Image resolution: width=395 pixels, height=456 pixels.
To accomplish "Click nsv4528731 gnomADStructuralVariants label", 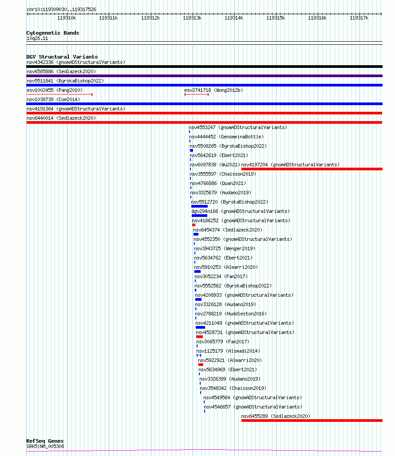I will [245, 332].
